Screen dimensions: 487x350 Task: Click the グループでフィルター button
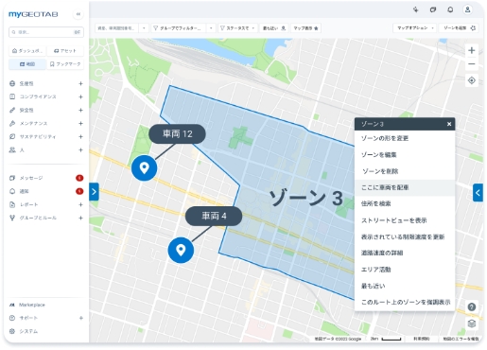click(179, 28)
